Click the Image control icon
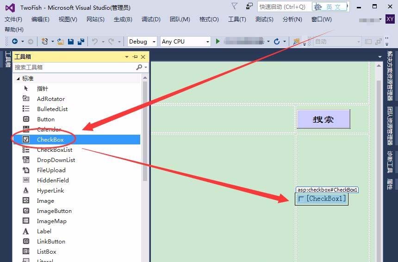Screen dimensions: 398x262 click(26, 200)
